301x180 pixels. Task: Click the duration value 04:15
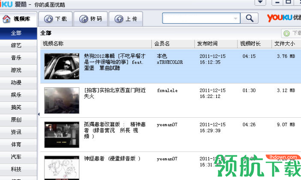pyautogui.click(x=249, y=56)
